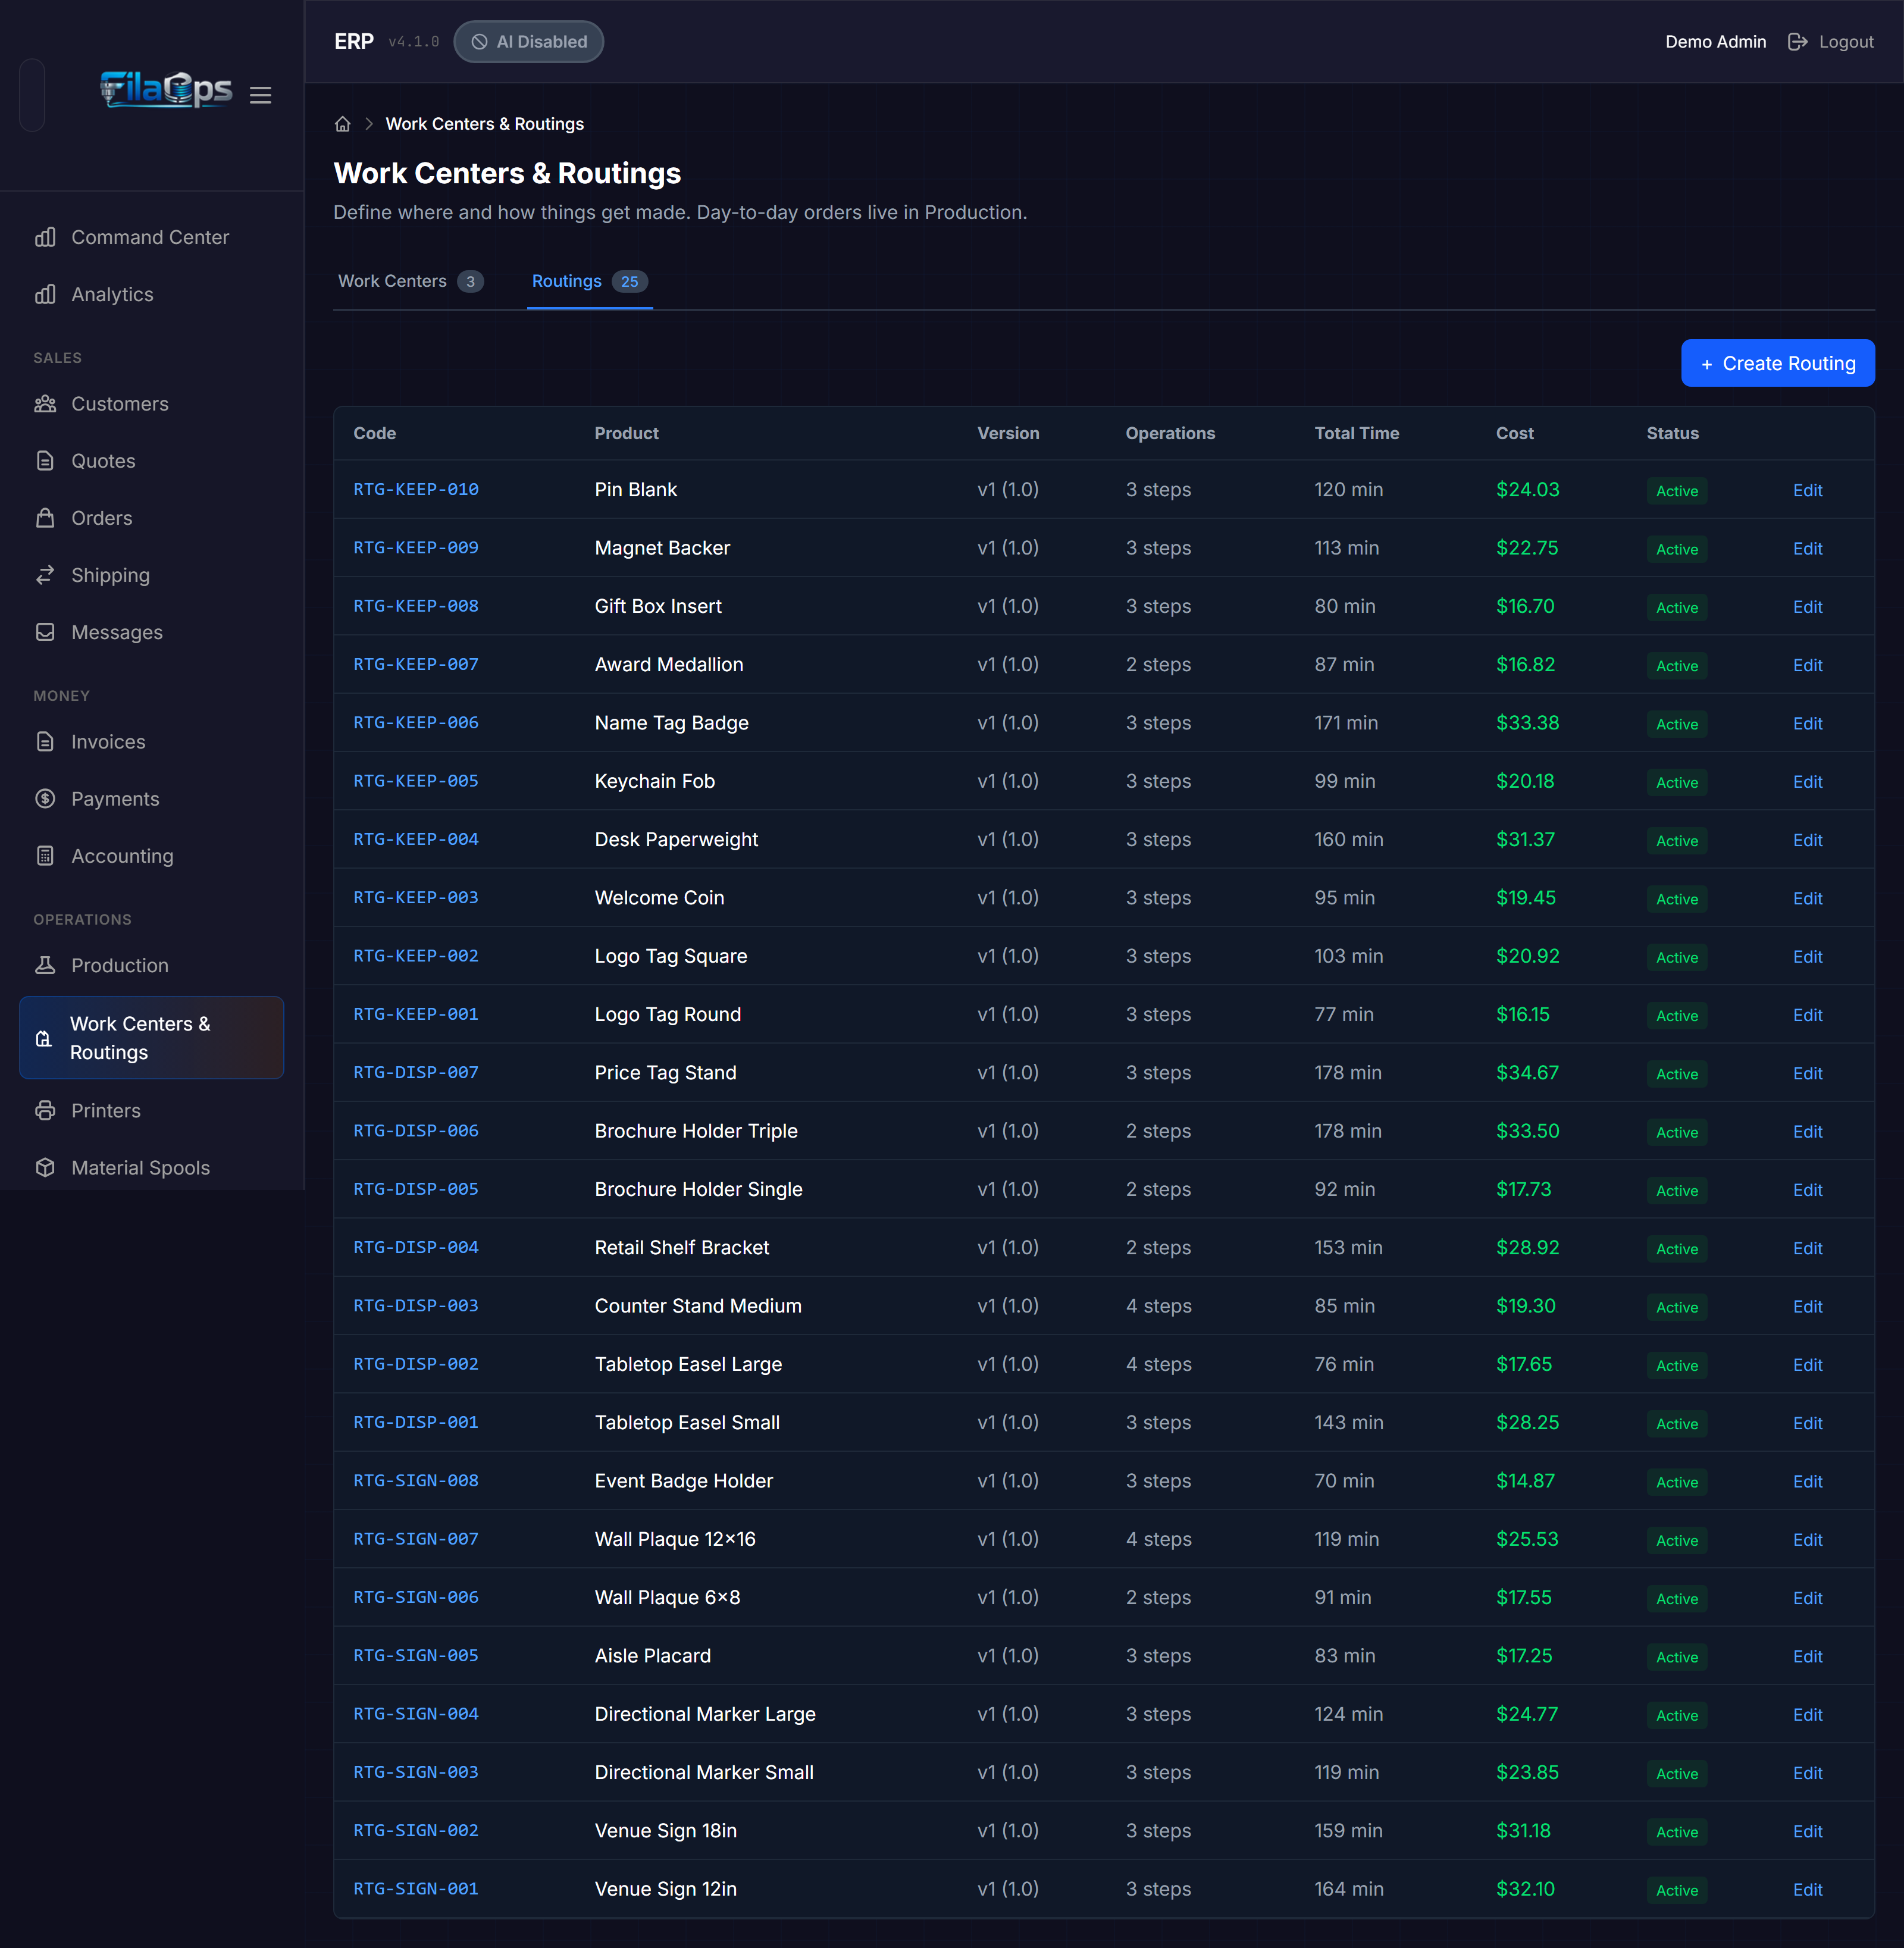Open routing code RTG-DISP-006
1904x1948 pixels.
pos(416,1131)
